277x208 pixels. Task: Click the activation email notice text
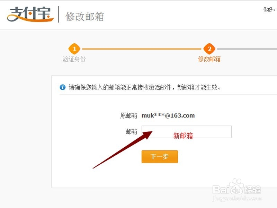click(145, 87)
